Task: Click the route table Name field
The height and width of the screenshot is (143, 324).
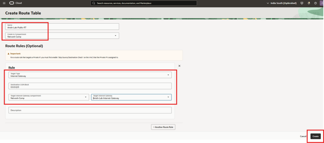Action: coord(62,27)
